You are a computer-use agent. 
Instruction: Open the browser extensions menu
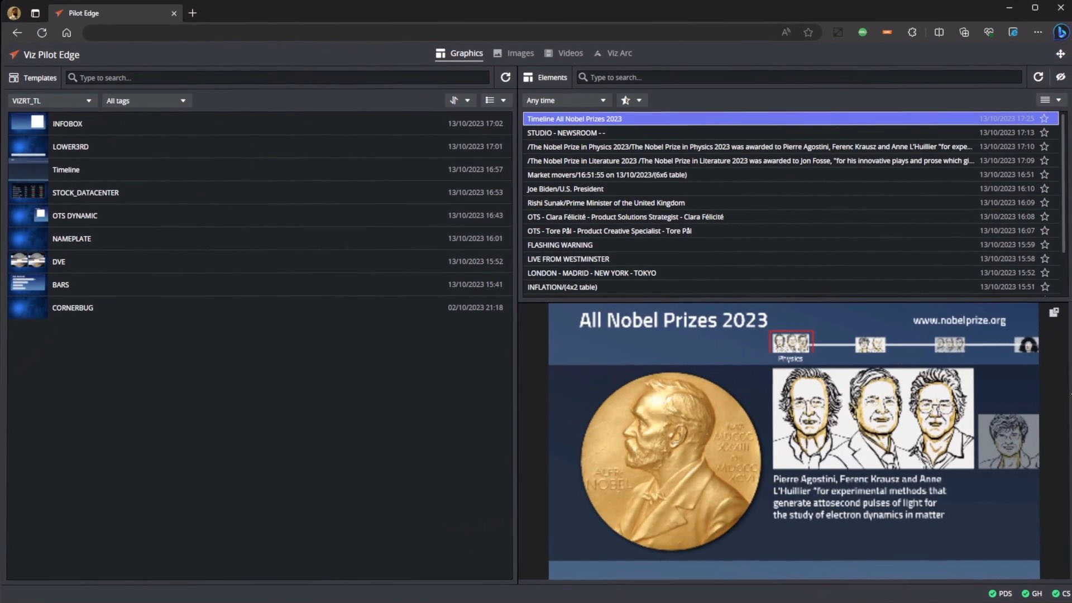pos(912,32)
